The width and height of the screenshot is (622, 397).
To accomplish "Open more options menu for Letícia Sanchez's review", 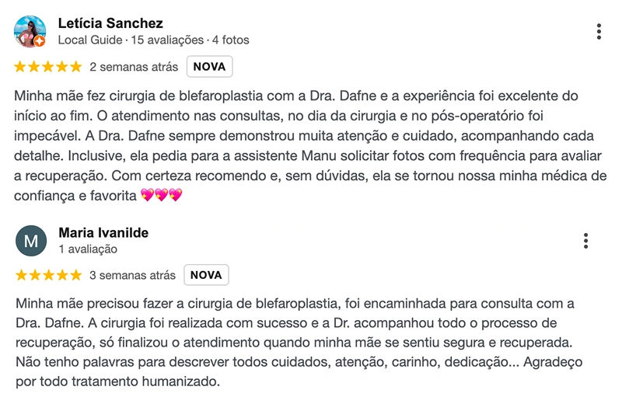I will click(599, 32).
